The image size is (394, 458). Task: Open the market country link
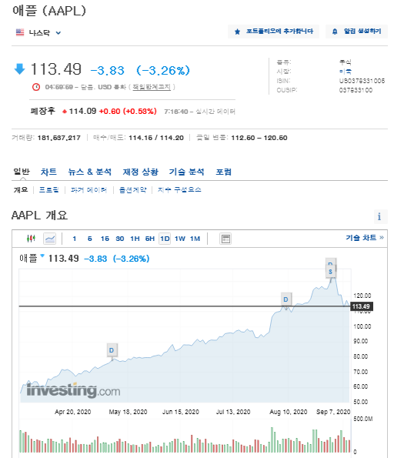click(346, 72)
